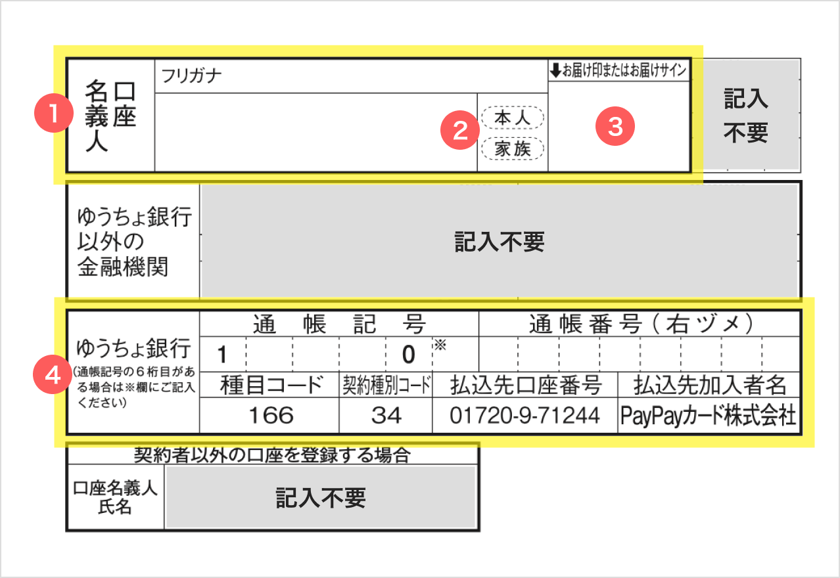Screen dimensions: 840x578
Task: Click the 払込先口座番号 header
Action: pyautogui.click(x=525, y=386)
